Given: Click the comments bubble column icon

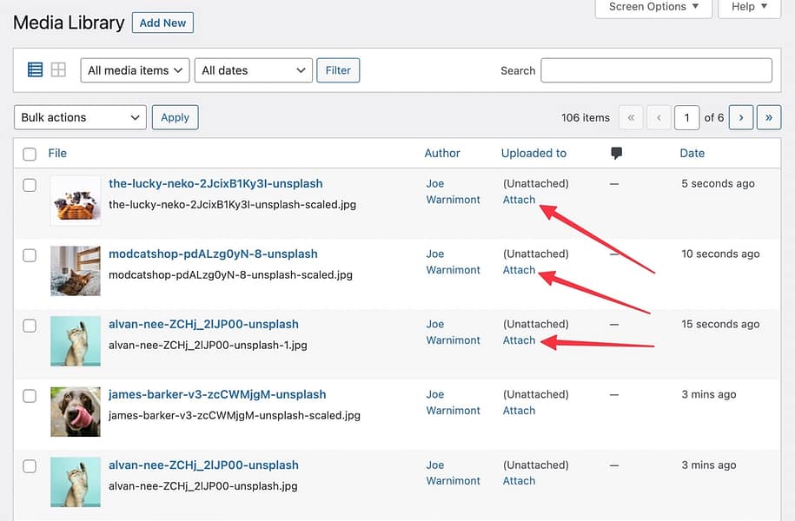Looking at the screenshot, I should coord(617,153).
